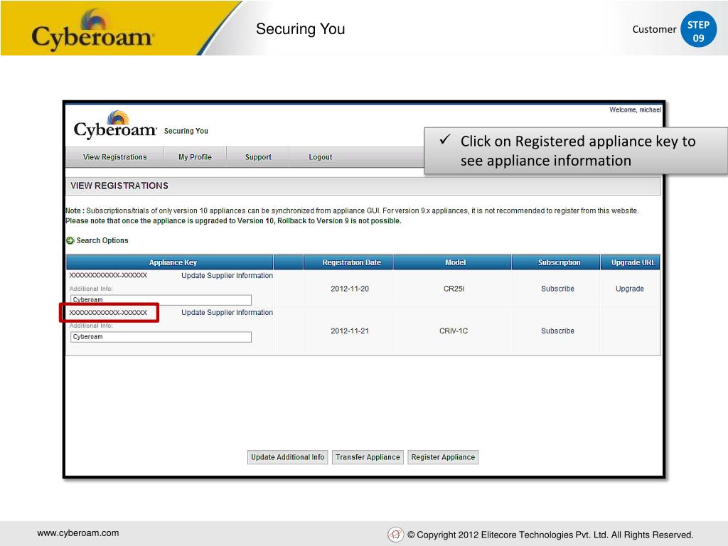
Task: Click the Model column header
Action: (x=453, y=262)
